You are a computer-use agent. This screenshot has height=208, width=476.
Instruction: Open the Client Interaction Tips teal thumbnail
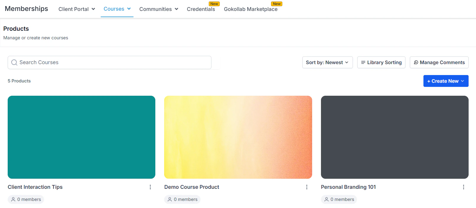tap(81, 137)
